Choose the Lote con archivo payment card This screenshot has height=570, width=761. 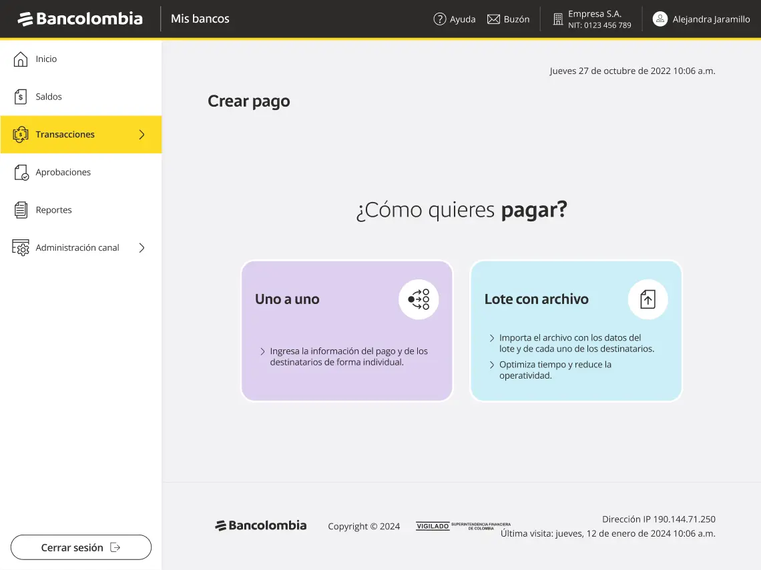tap(575, 331)
